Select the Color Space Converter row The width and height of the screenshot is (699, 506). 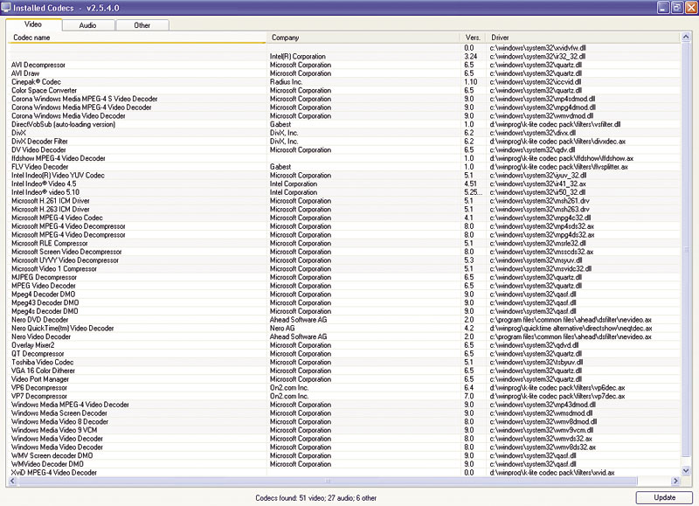(344, 90)
